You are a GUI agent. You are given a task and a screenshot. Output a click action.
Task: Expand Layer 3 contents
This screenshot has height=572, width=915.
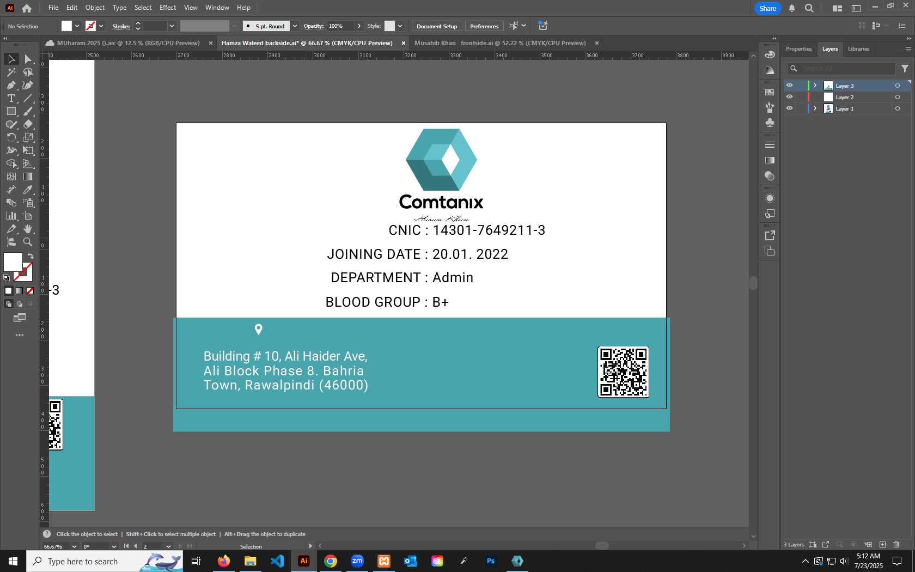[x=815, y=86]
